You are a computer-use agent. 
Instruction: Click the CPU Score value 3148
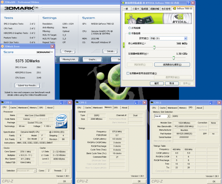[39, 78]
